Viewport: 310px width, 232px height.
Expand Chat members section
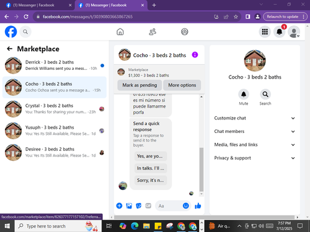click(255, 131)
